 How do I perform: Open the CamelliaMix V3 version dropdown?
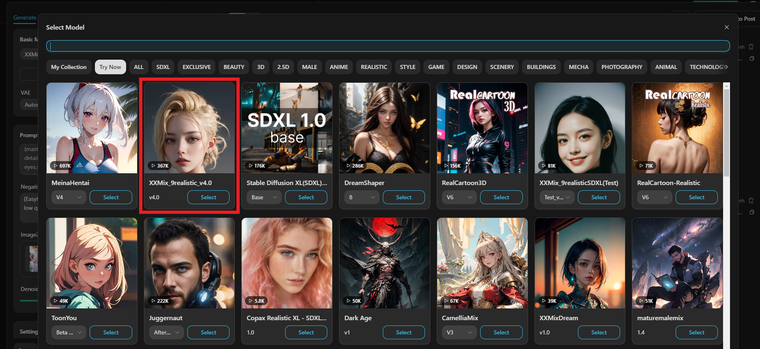tap(459, 332)
